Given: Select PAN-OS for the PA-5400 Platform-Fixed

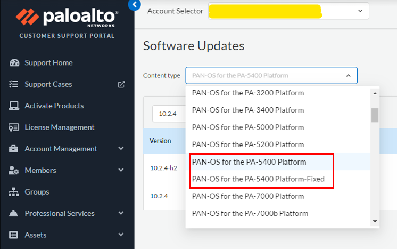Looking at the screenshot, I should [258, 179].
